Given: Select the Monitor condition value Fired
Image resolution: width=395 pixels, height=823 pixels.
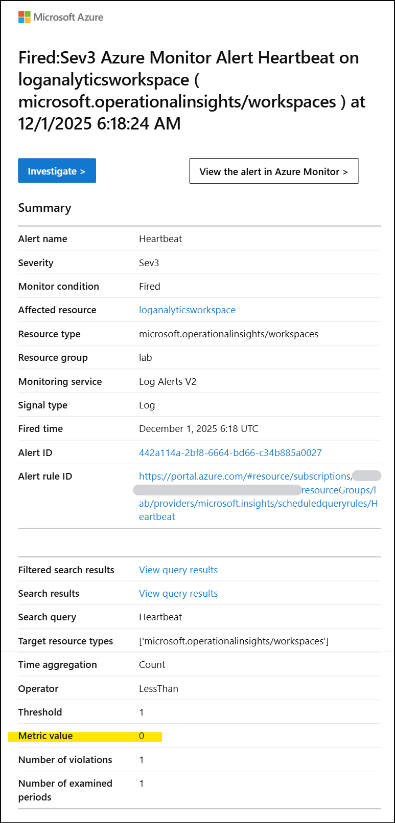Looking at the screenshot, I should (149, 287).
